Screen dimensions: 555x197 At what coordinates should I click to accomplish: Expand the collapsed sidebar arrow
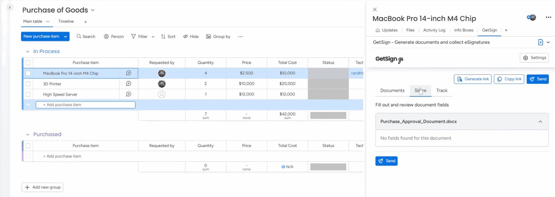(9, 7)
